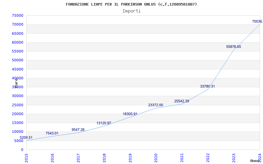This screenshot has width=263, height=164.
Task: Click the y-axis value 25000
Action: (18, 105)
